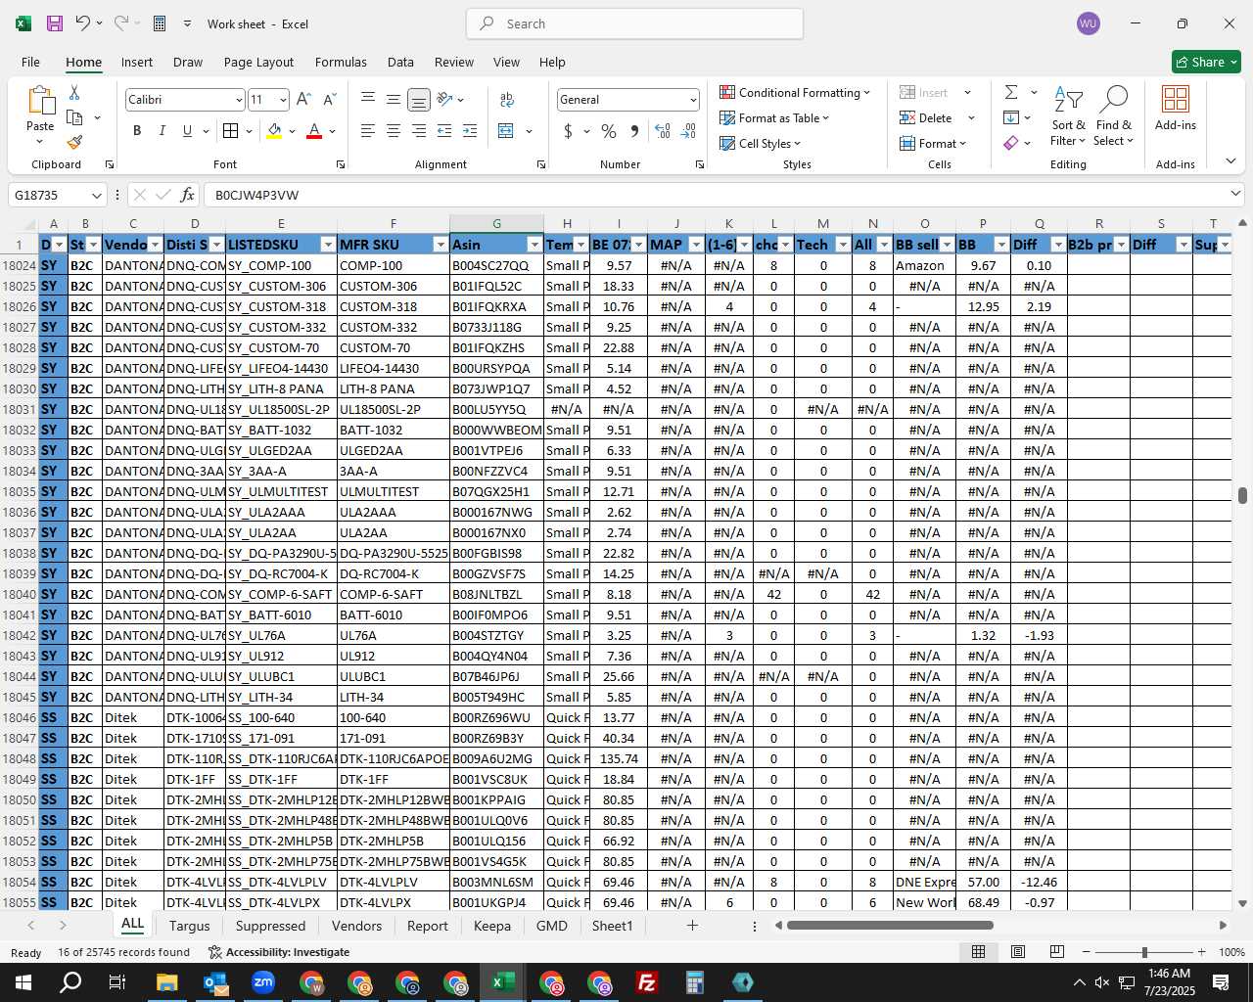
Task: Add a new sheet with plus button
Action: [x=692, y=925]
